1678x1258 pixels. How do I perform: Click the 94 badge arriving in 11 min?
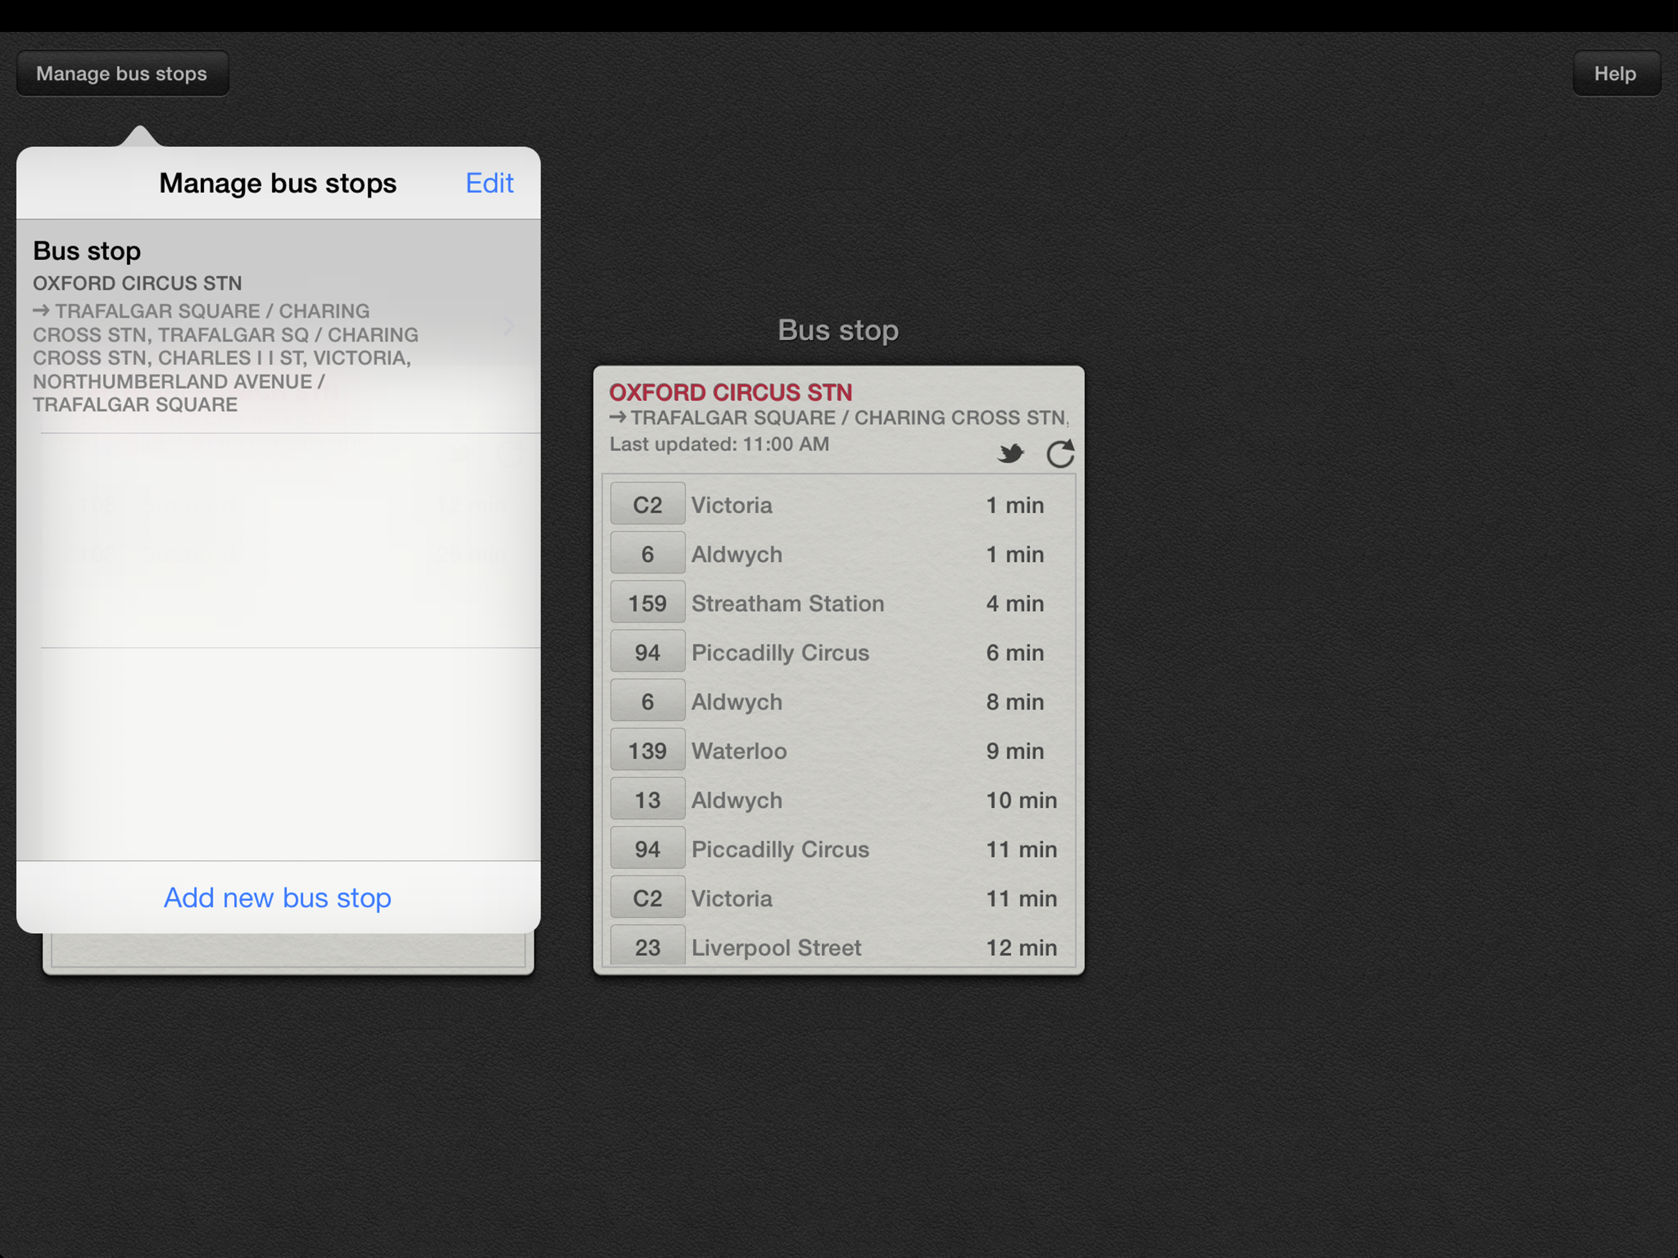coord(648,849)
